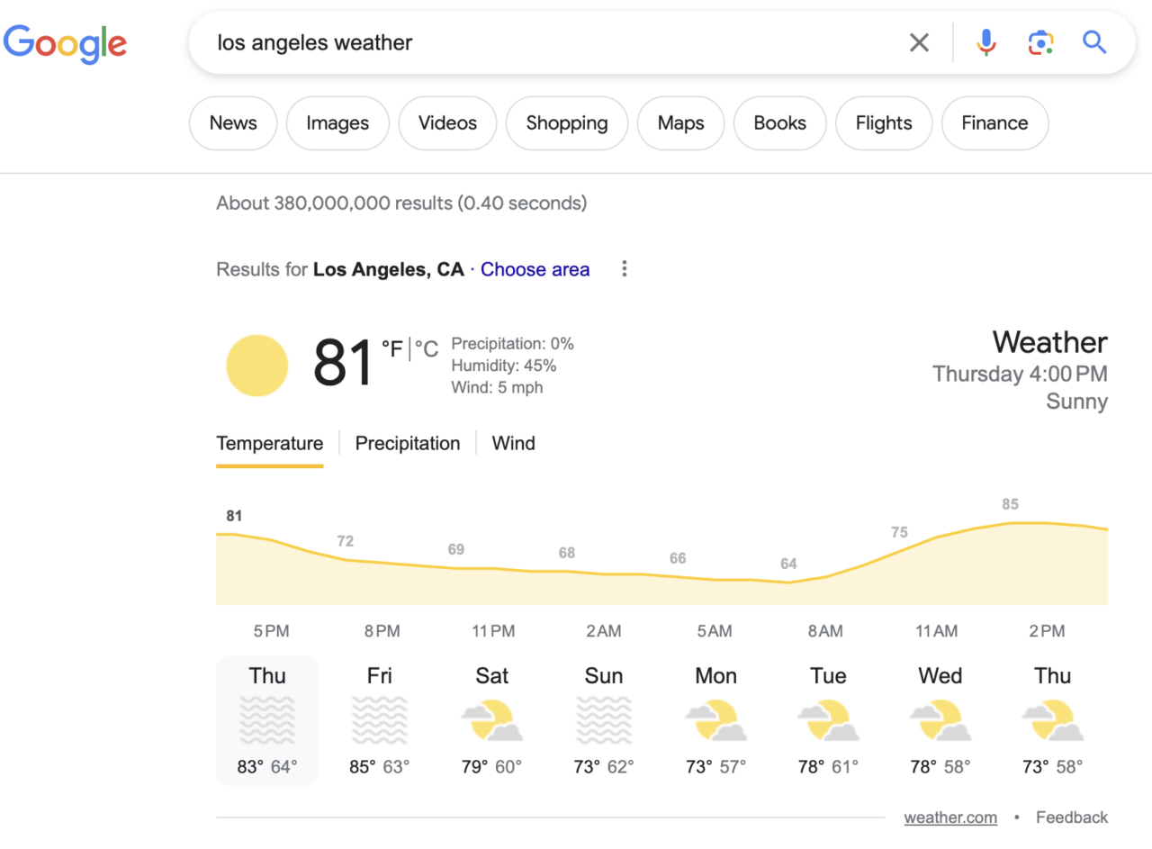This screenshot has width=1152, height=849.
Task: Switch temperature units to Fahrenheit
Action: [x=392, y=349]
